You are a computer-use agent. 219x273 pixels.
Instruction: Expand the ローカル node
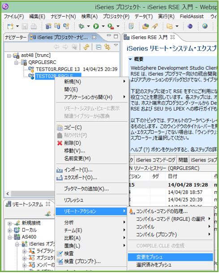click(10, 230)
